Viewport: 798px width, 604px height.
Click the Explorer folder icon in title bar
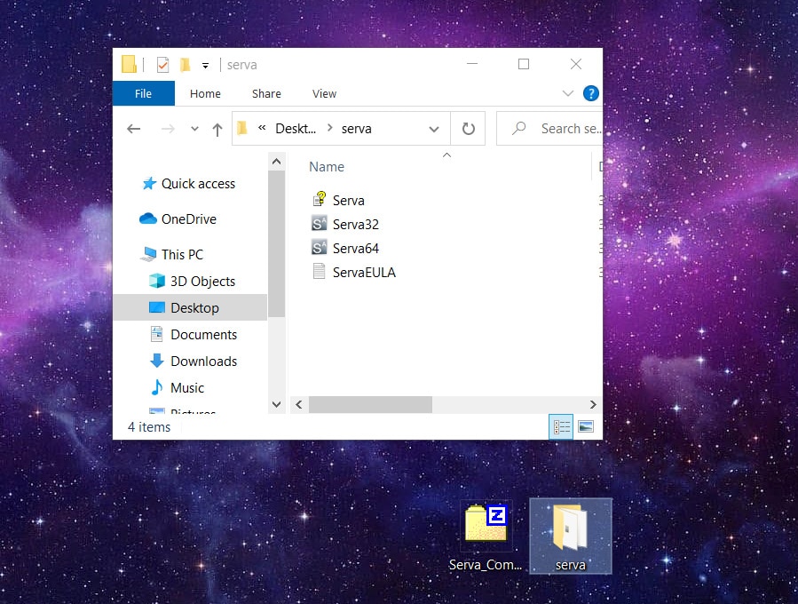point(129,64)
